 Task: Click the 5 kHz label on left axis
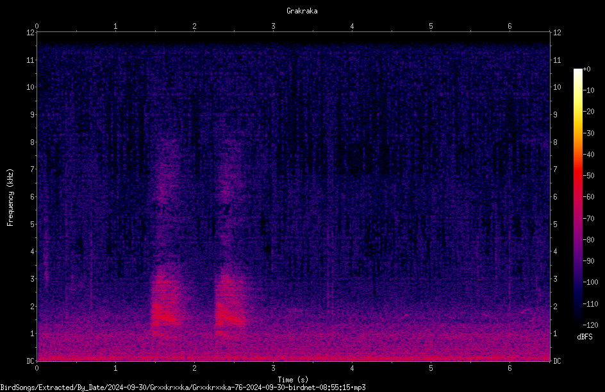(x=32, y=224)
